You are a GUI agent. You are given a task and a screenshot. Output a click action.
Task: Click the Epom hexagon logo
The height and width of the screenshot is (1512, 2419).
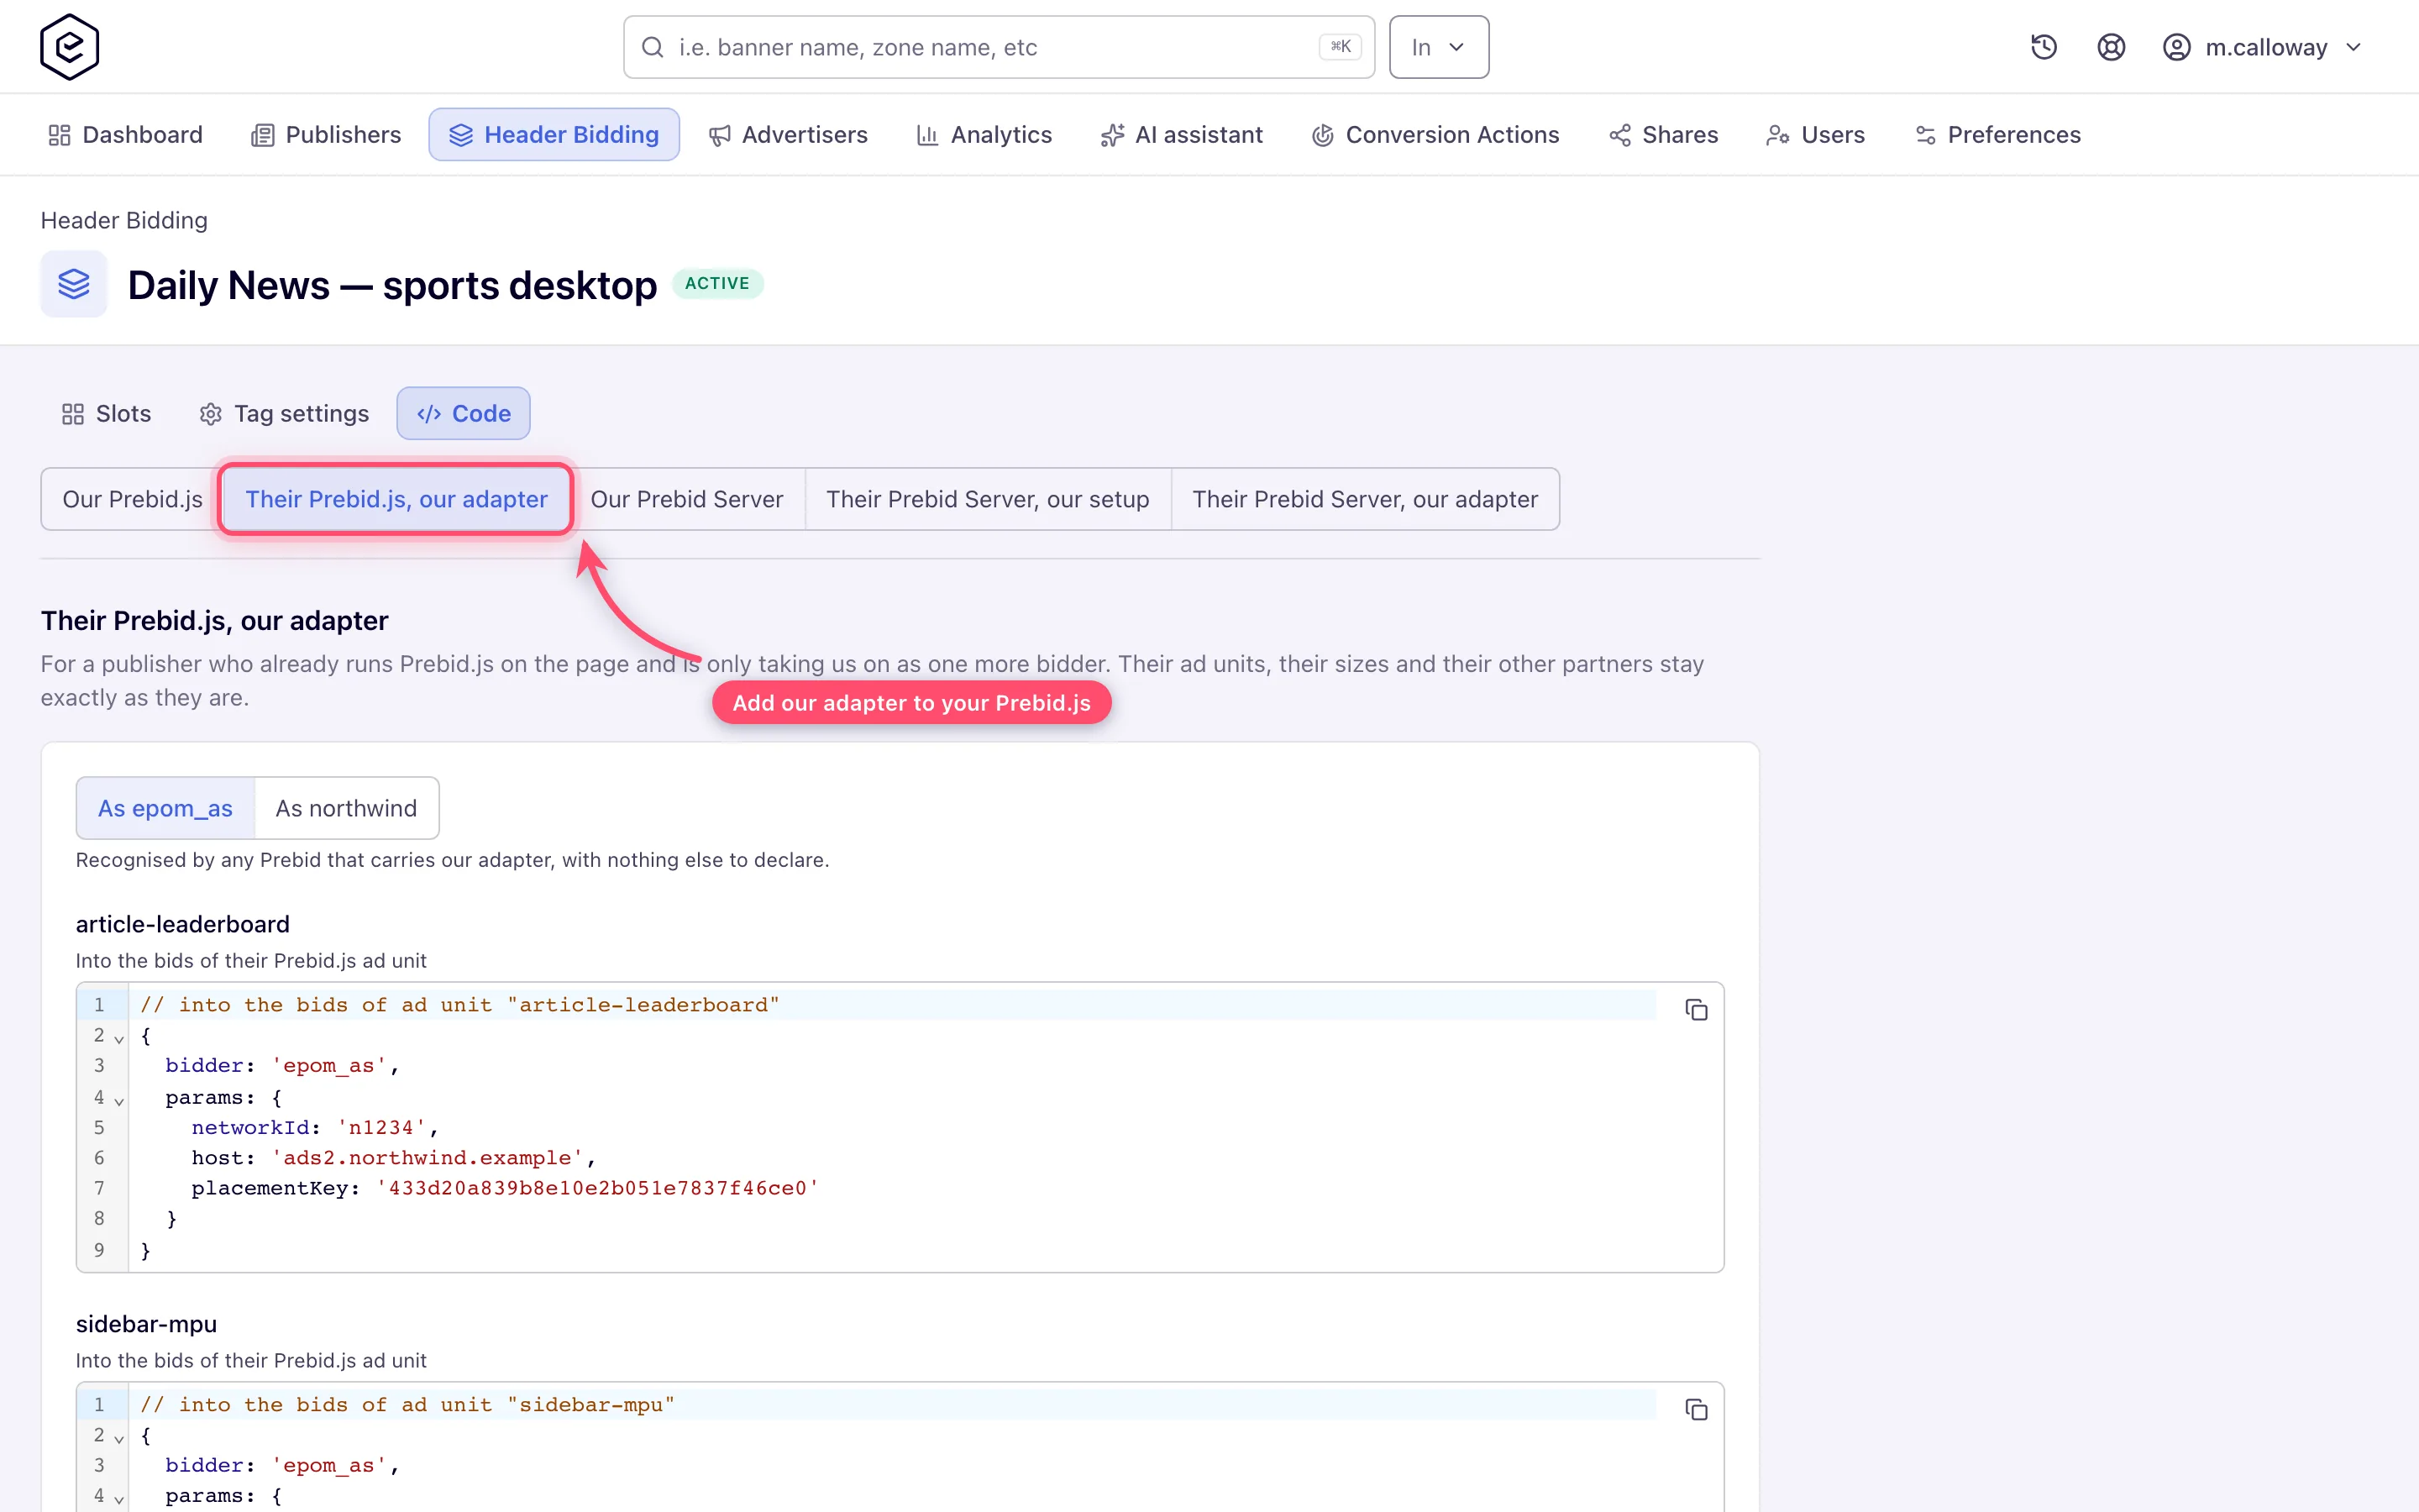pos(69,47)
